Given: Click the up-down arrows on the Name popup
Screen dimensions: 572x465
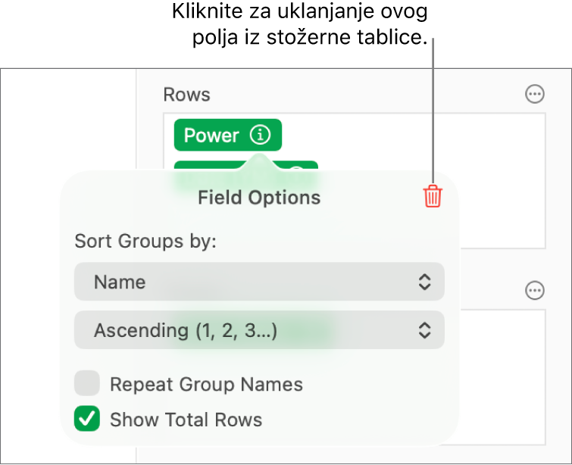Looking at the screenshot, I should (425, 282).
